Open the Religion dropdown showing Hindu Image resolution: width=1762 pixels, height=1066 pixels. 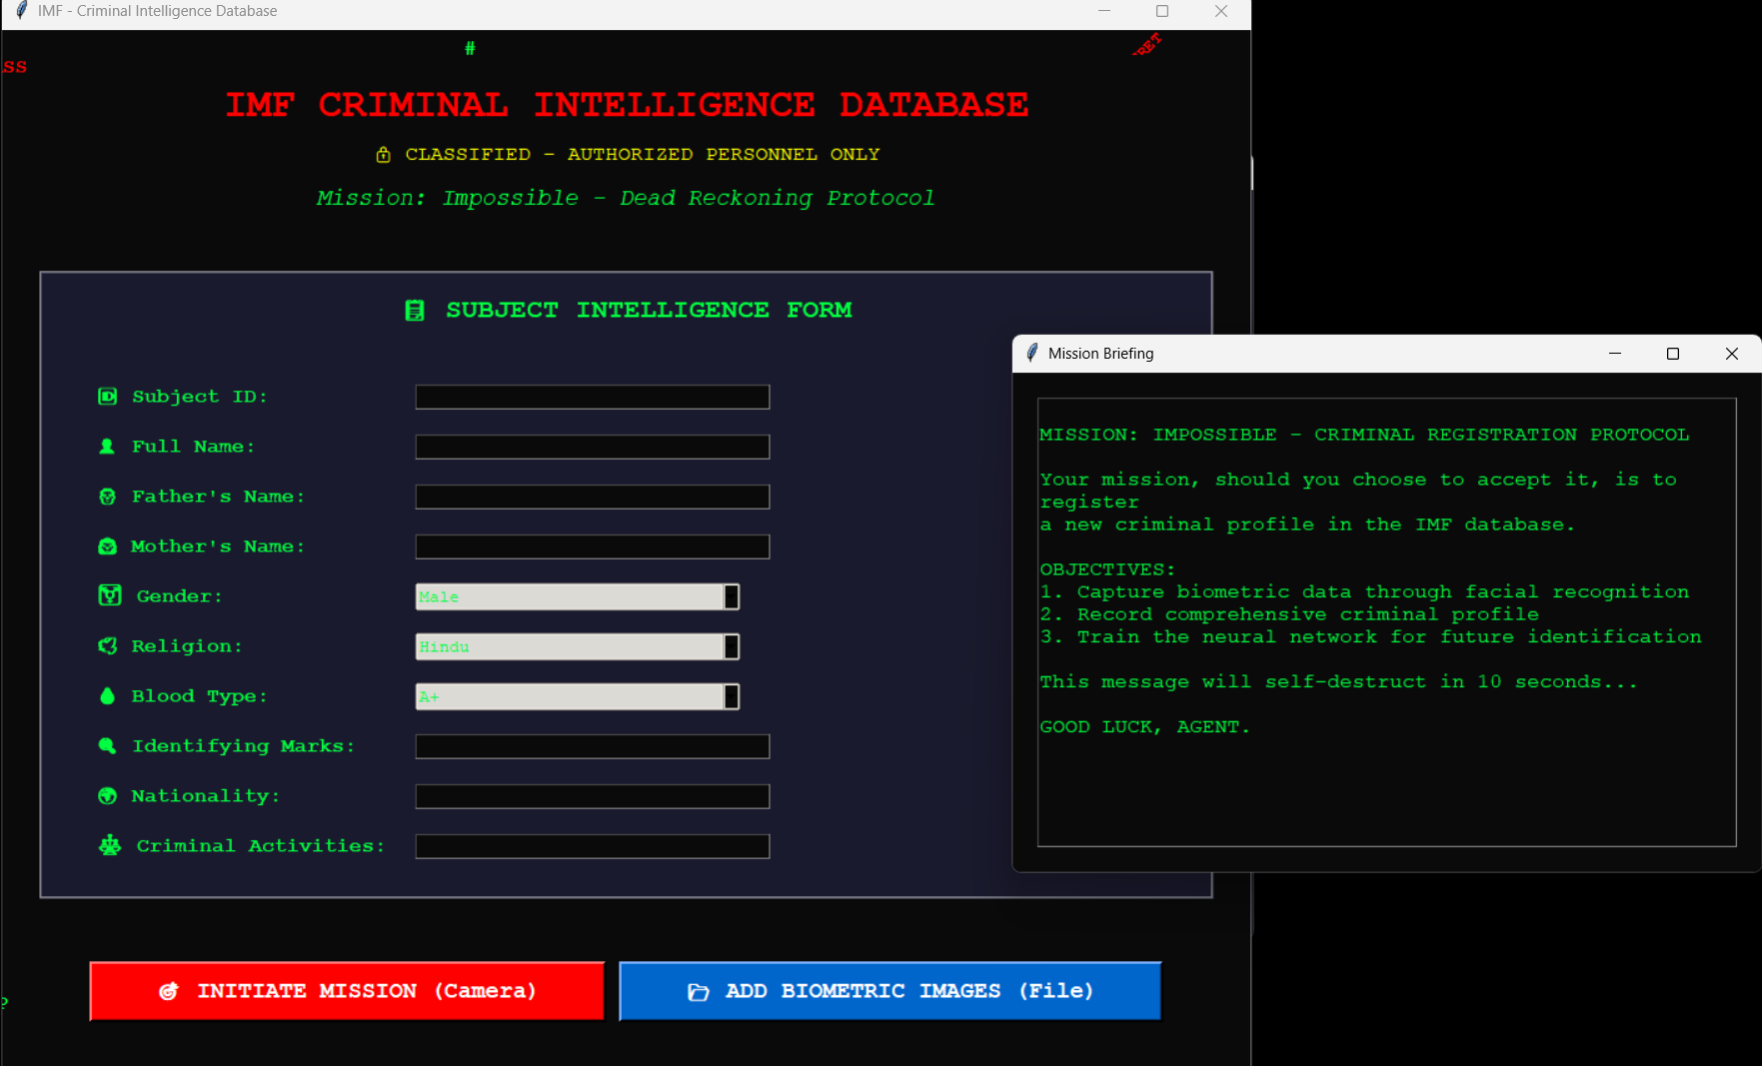coord(577,646)
